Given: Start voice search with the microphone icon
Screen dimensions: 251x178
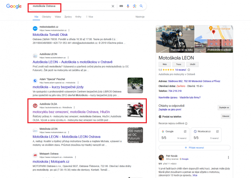Looking at the screenshot, I should pyautogui.click(x=128, y=6).
